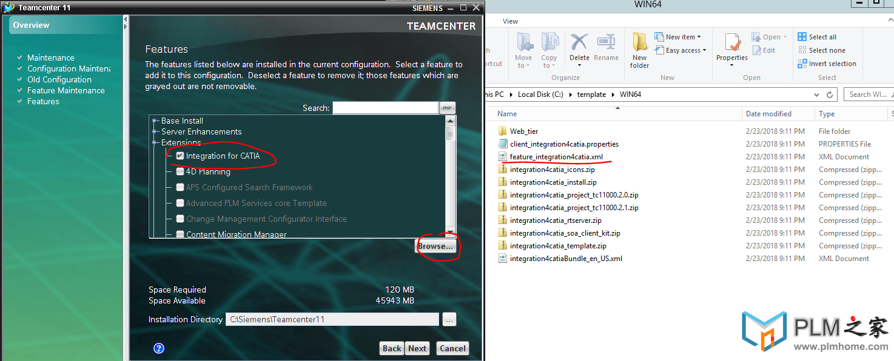
Task: Click the features list vertical scrollbar
Action: (450, 176)
